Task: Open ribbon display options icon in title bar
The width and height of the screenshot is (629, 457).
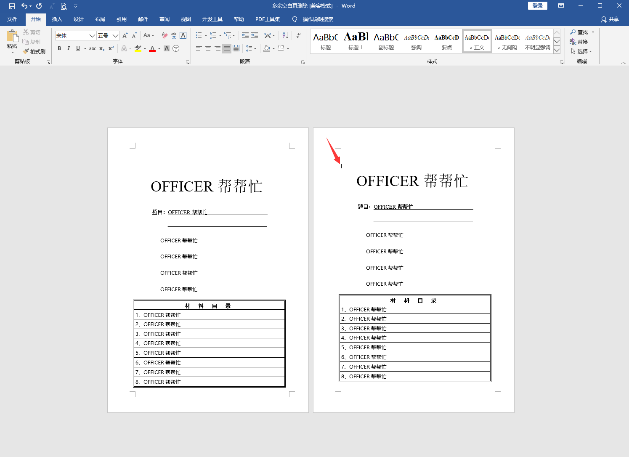Action: tap(561, 6)
